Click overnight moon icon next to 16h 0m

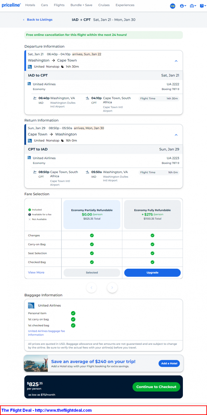[x=62, y=140]
